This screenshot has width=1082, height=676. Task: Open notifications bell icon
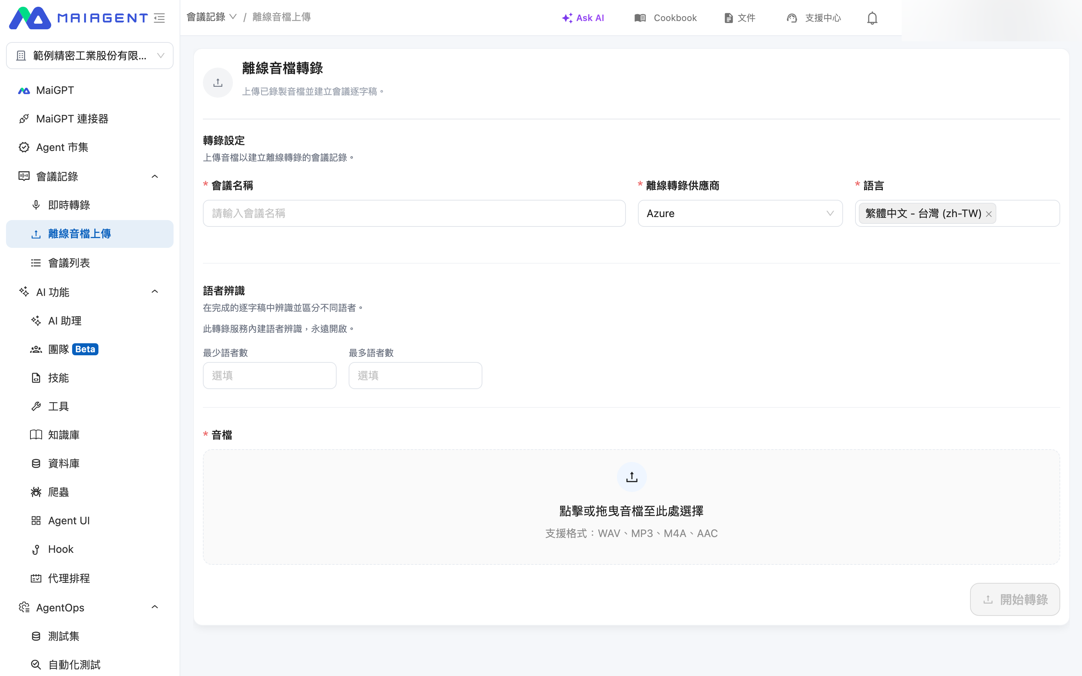coord(872,18)
